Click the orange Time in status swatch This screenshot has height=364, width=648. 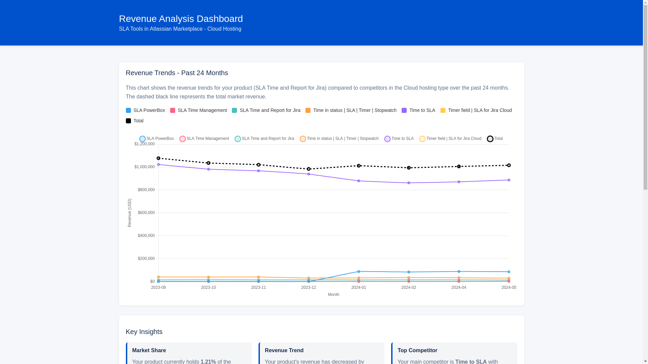[308, 111]
